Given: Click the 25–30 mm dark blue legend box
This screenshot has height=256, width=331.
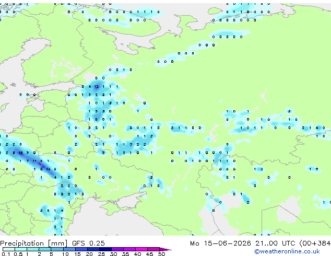Looking at the screenshot, I should coord(105,249).
